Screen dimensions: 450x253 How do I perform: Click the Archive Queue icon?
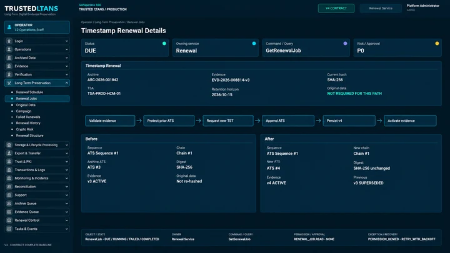[9, 204]
